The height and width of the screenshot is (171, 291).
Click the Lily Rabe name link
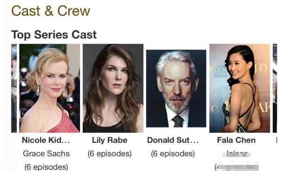(110, 140)
